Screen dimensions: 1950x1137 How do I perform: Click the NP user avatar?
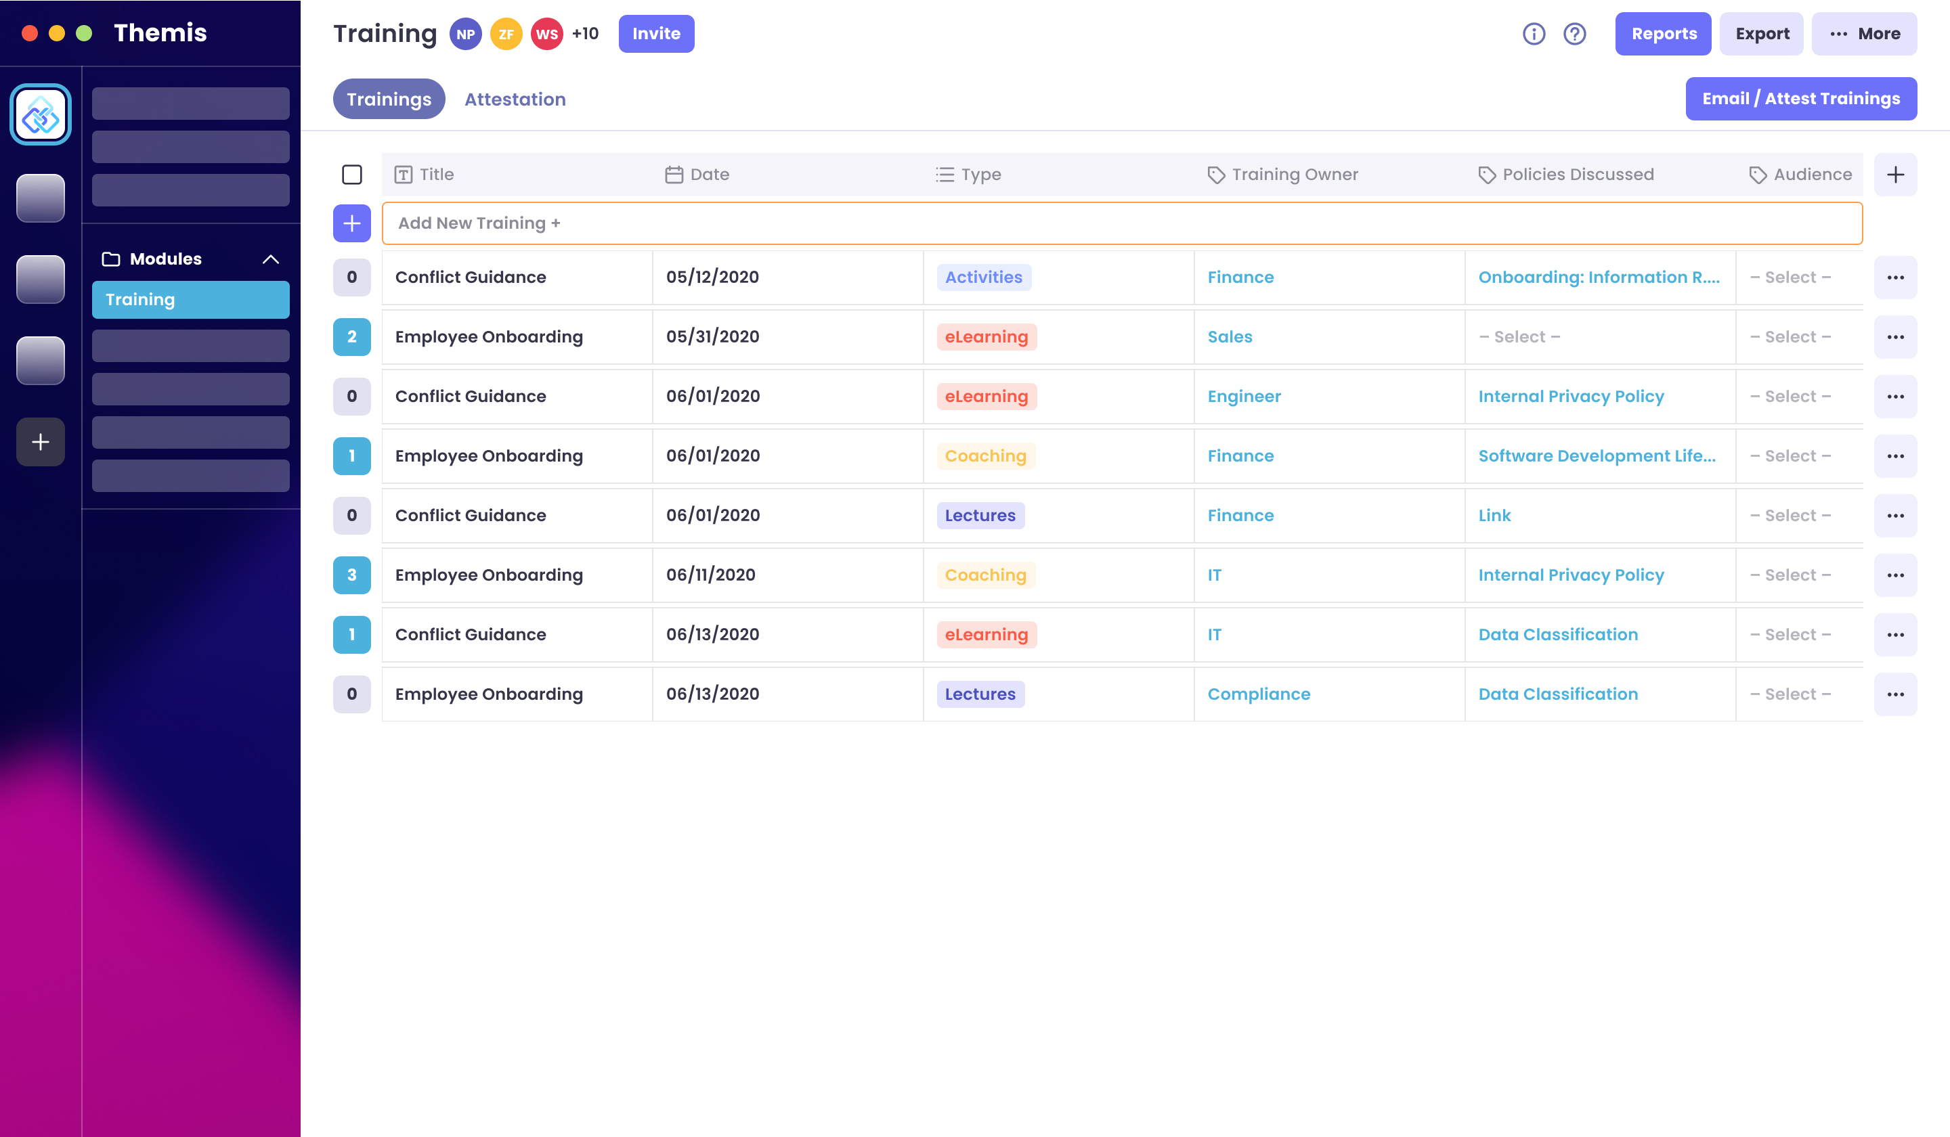[465, 34]
